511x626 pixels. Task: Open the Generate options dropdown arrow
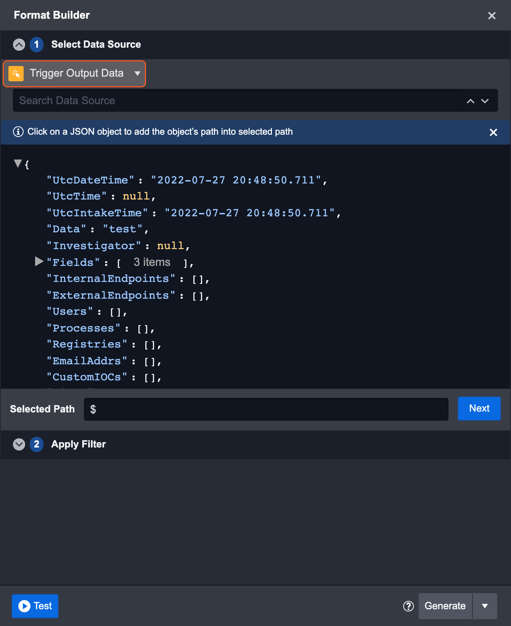point(485,606)
